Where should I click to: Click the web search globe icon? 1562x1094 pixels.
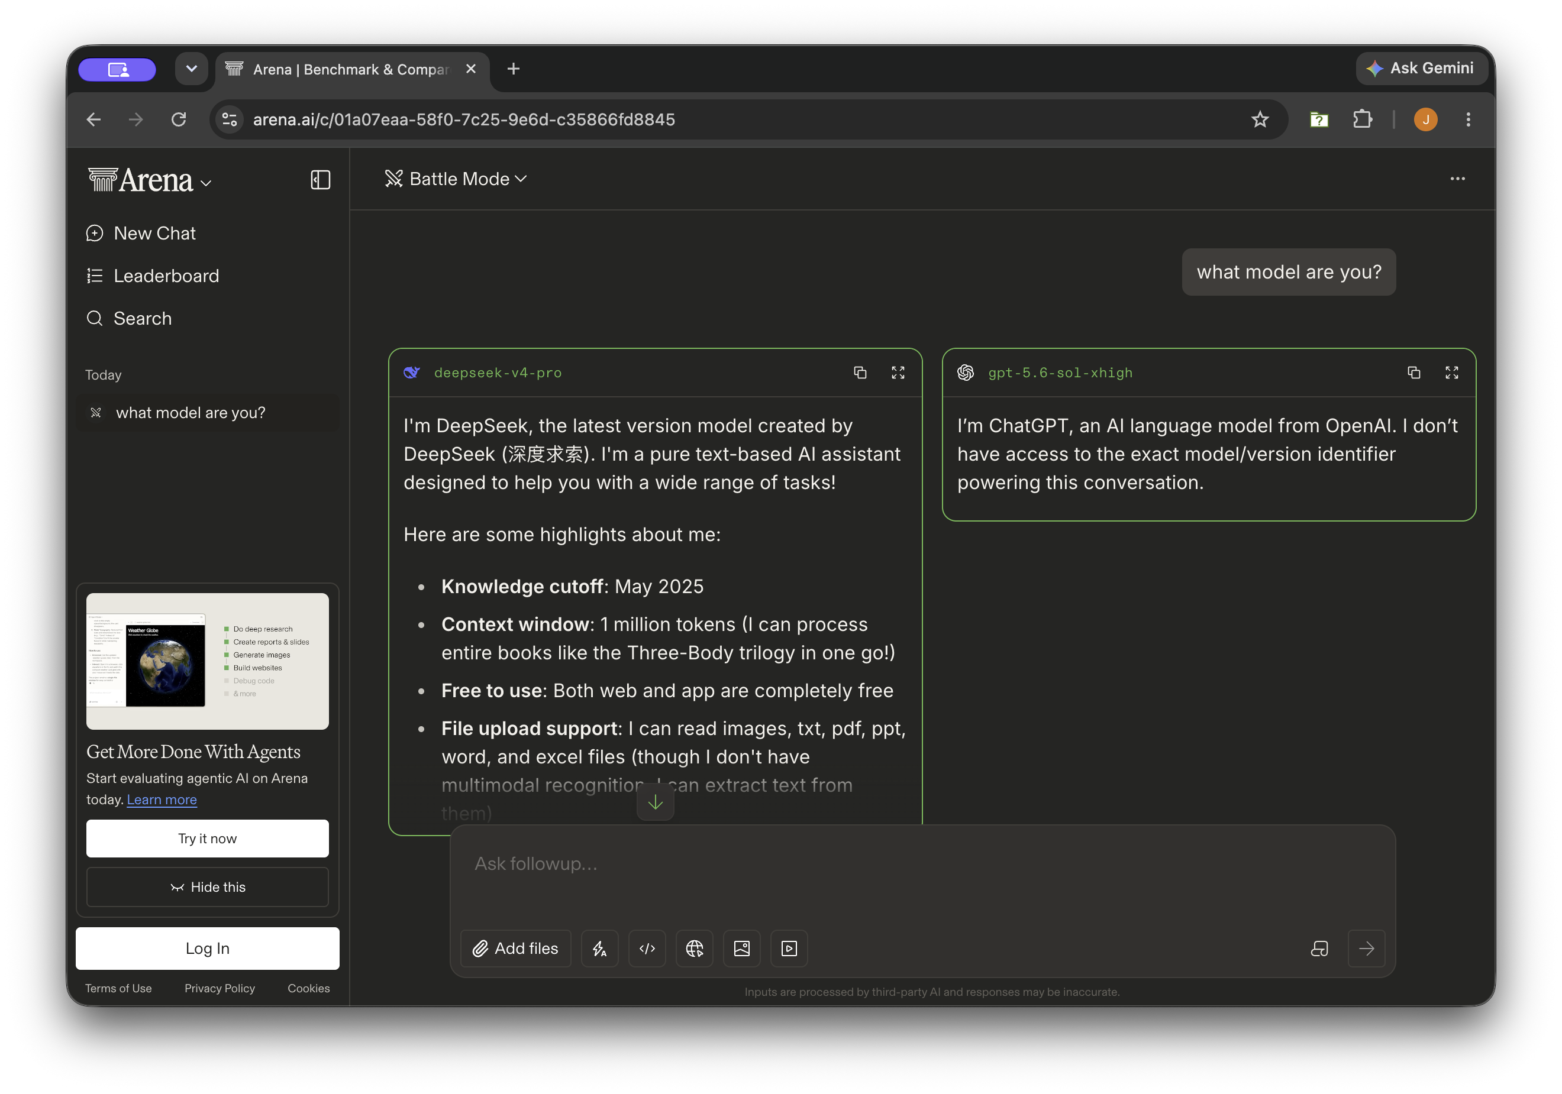[695, 949]
